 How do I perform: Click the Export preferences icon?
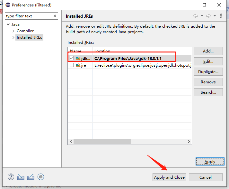pyautogui.click(x=31, y=177)
